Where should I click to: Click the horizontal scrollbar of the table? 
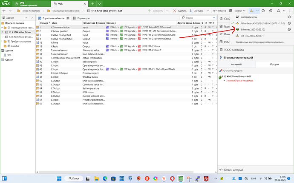pyautogui.click(x=116, y=172)
